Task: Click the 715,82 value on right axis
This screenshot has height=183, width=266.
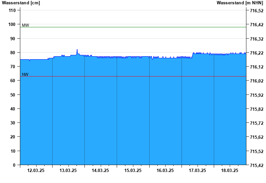Action: (x=257, y=109)
